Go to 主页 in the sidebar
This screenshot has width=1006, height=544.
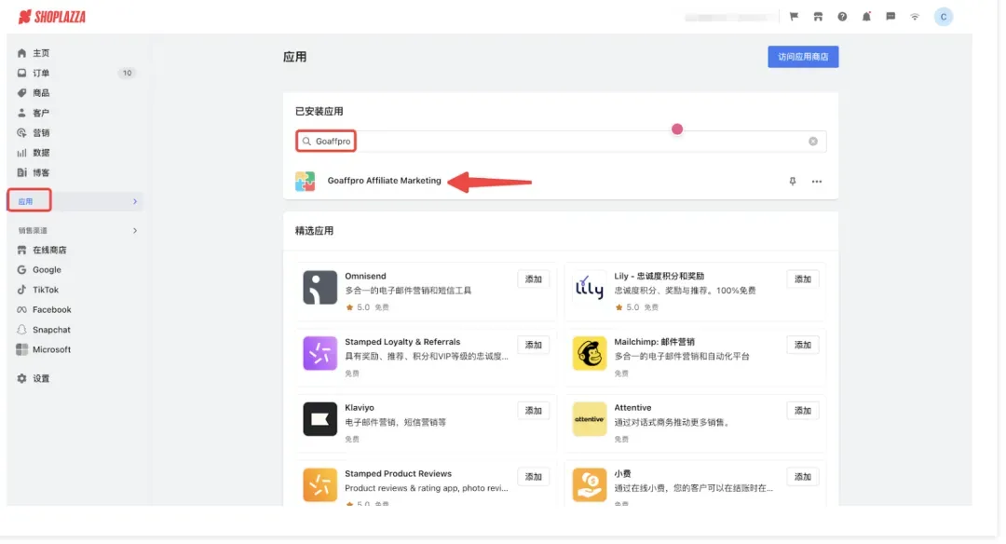41,53
